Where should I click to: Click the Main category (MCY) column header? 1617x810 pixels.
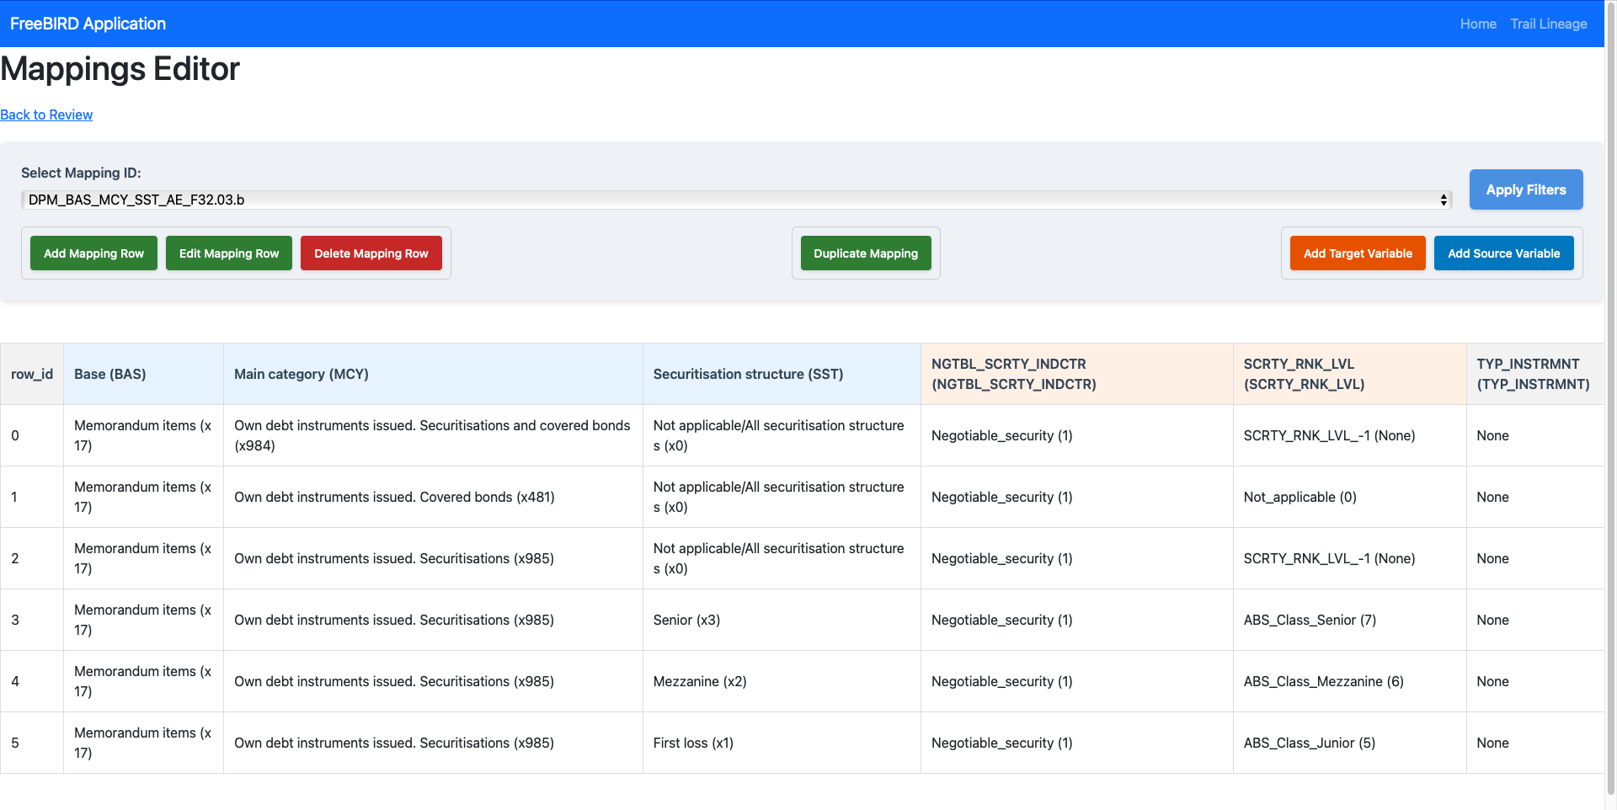point(302,375)
